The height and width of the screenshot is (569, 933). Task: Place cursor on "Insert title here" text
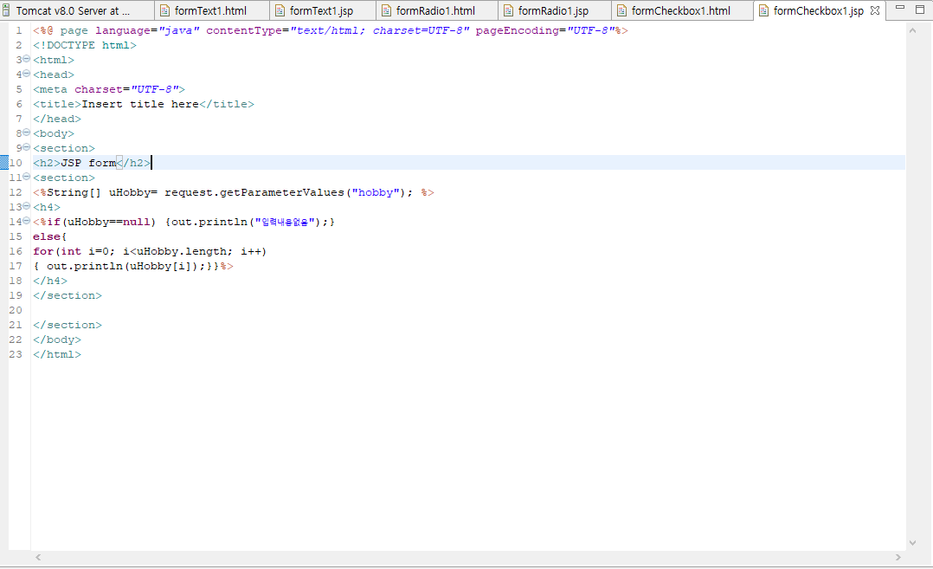click(140, 104)
